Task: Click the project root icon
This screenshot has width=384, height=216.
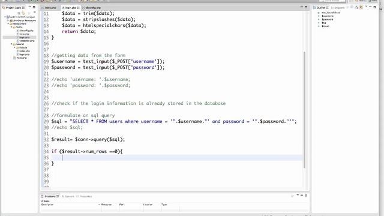Action: (x=8, y=17)
